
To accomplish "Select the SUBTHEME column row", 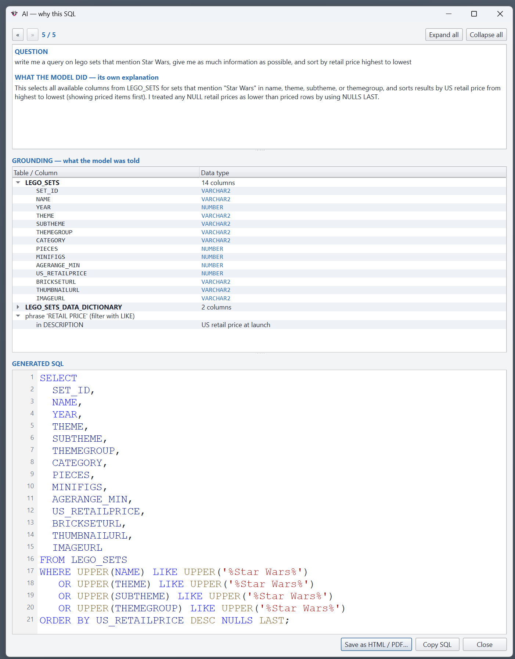I will [259, 224].
